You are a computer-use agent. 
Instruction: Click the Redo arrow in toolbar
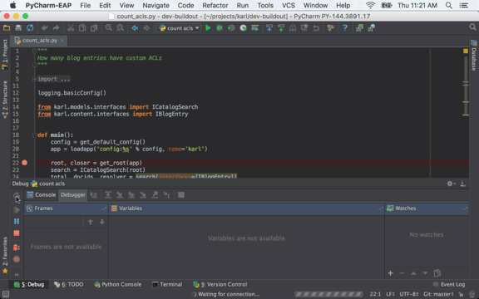[57, 28]
